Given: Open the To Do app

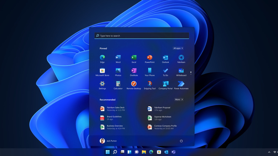Looking at the screenshot, I should click(x=165, y=71).
